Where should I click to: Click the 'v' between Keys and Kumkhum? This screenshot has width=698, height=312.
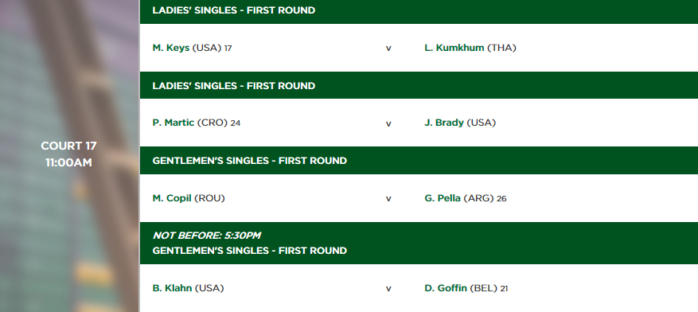click(388, 49)
